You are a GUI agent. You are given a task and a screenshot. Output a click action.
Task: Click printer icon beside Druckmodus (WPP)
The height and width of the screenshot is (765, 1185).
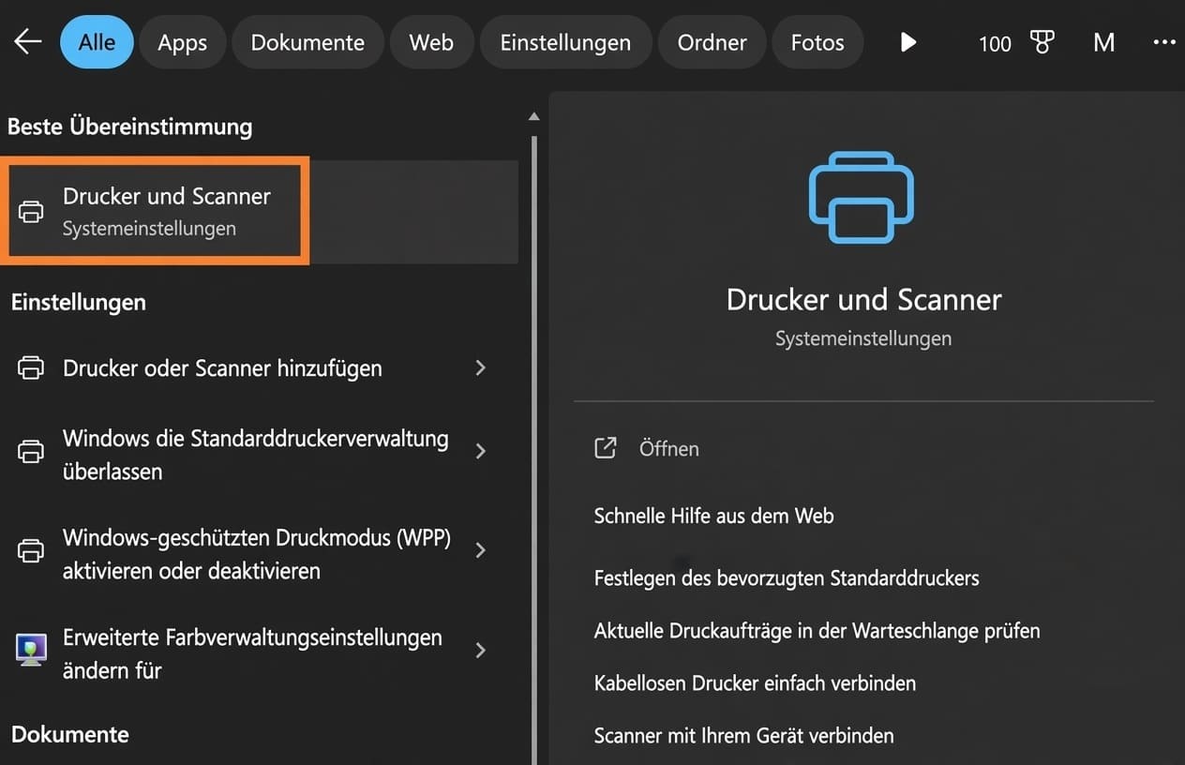(x=31, y=550)
